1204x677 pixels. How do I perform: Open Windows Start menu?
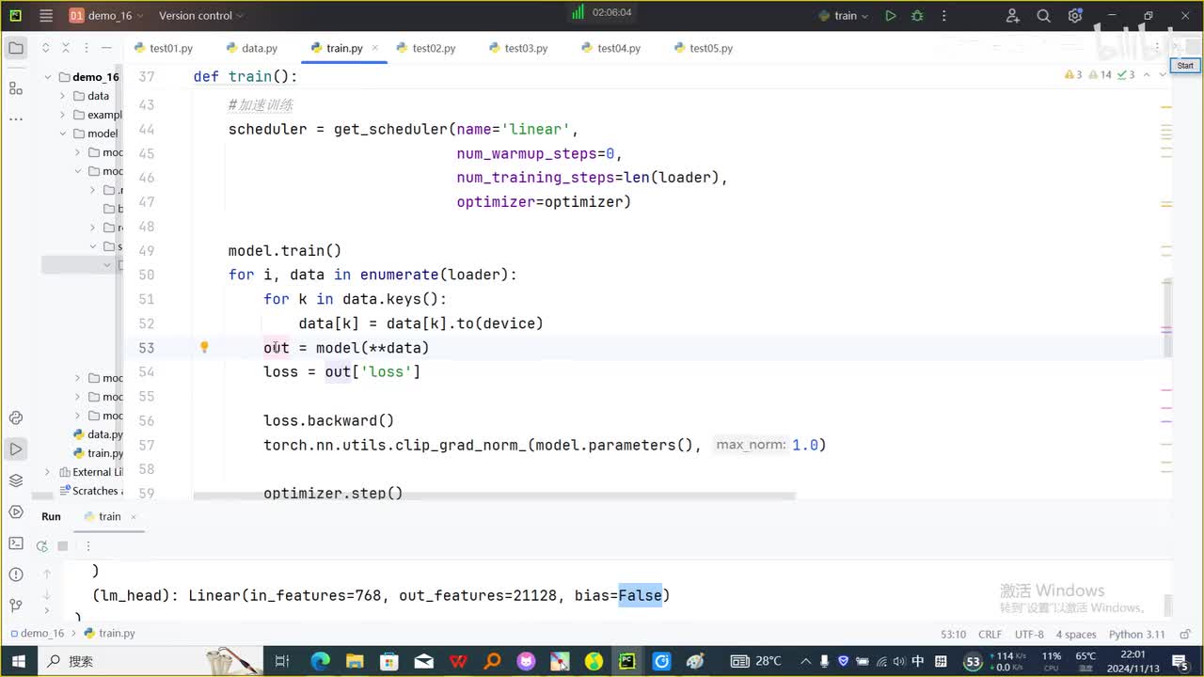[19, 661]
